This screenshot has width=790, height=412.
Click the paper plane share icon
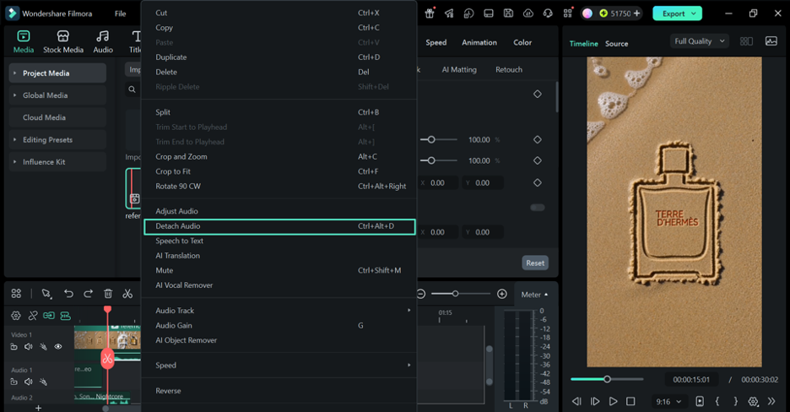point(449,14)
